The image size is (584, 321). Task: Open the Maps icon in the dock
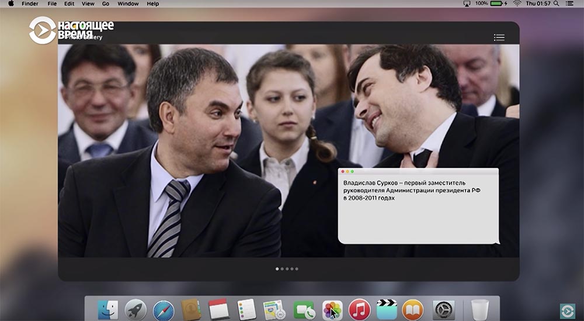274,310
